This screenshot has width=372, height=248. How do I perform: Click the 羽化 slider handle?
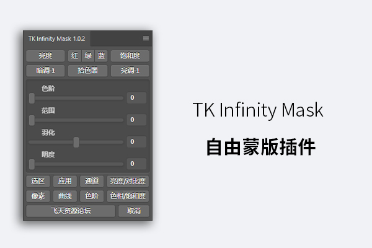pyautogui.click(x=76, y=142)
